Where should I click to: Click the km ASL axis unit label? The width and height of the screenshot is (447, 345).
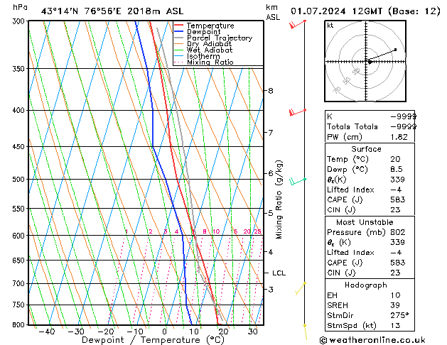pyautogui.click(x=273, y=12)
